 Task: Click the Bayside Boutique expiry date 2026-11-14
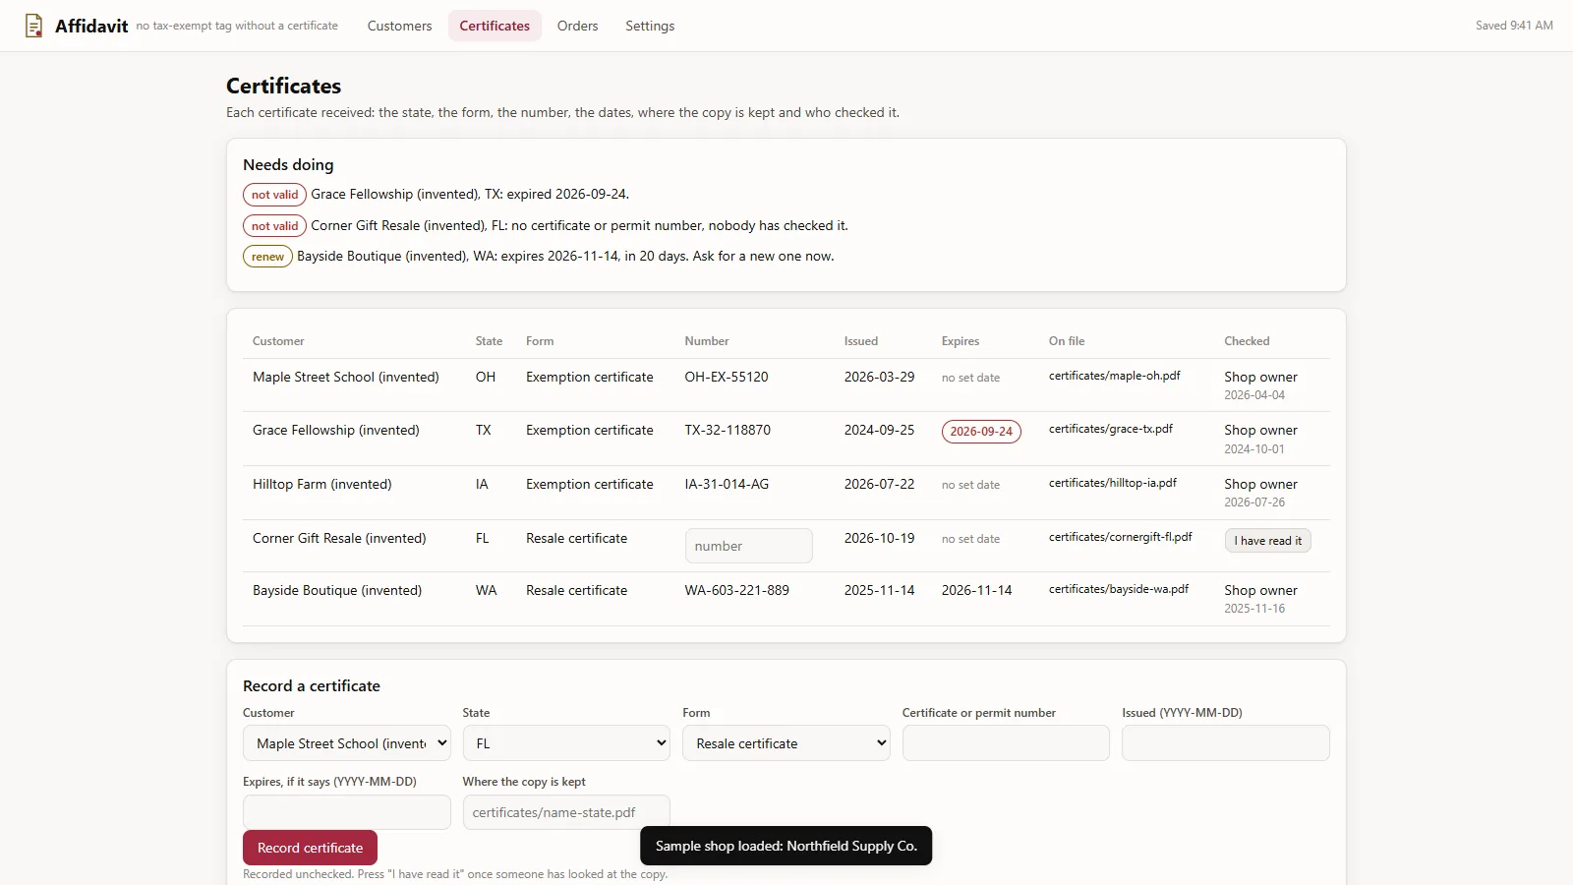click(977, 590)
